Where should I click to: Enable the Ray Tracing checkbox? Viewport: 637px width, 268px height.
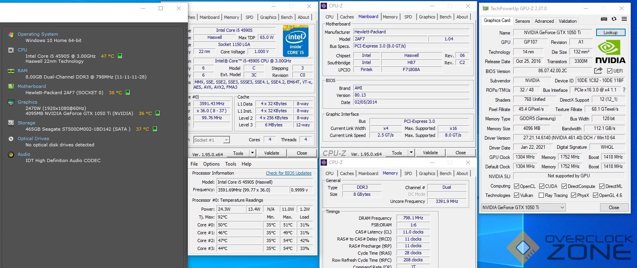[541, 195]
